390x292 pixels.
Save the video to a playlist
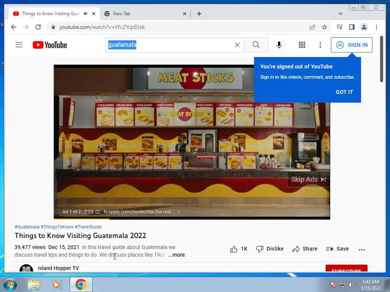(x=337, y=249)
